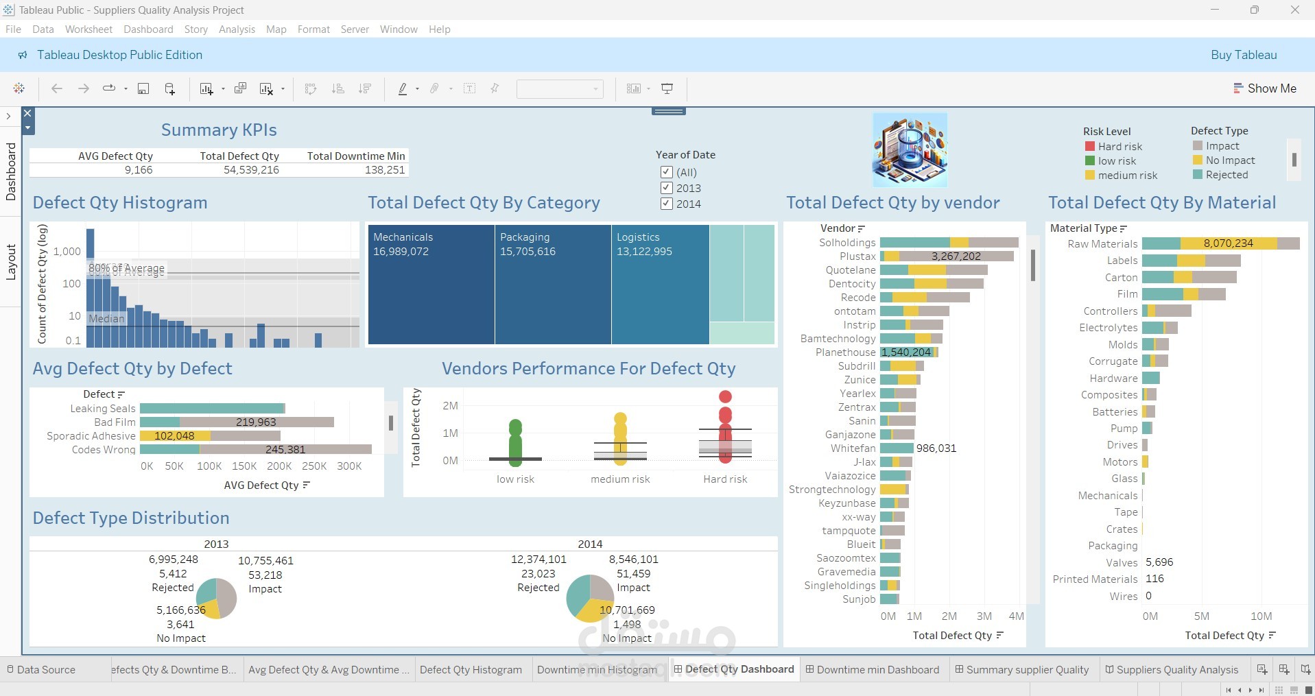Click the Swap Rows and Columns icon
The height and width of the screenshot is (696, 1315).
310,88
